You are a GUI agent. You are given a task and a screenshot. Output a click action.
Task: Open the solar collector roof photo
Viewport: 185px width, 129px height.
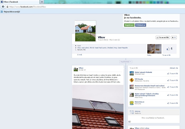pos(98,107)
